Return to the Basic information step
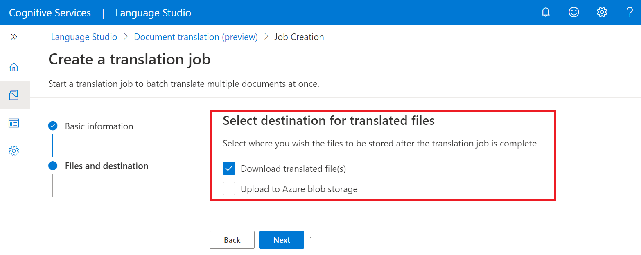 99,126
